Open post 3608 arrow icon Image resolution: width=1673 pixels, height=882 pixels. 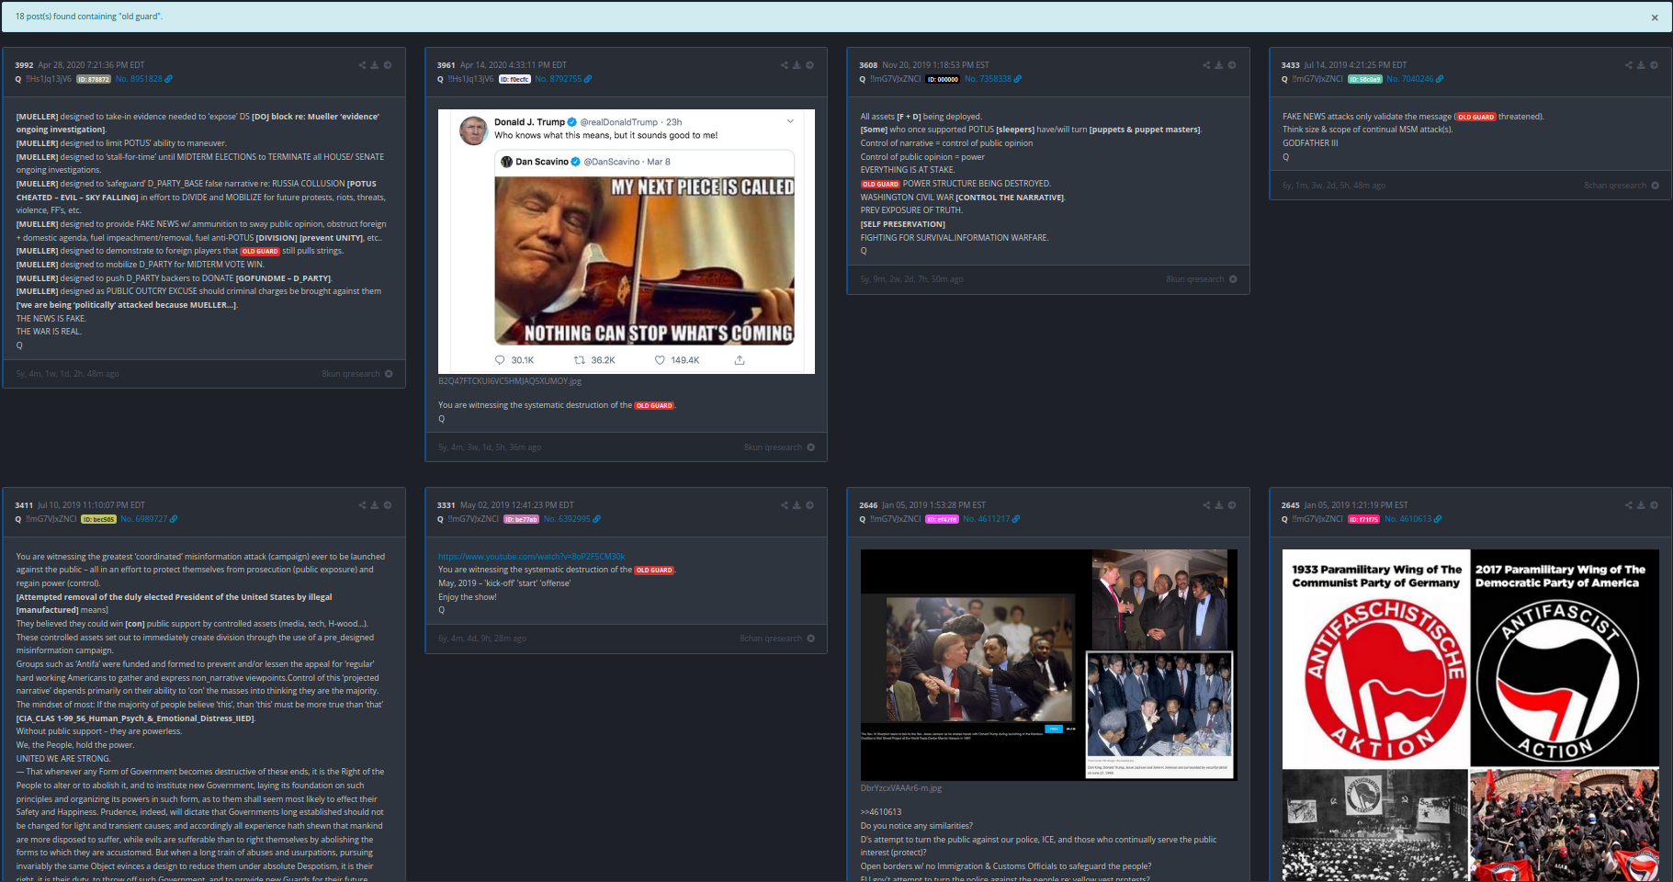pyautogui.click(x=1232, y=65)
